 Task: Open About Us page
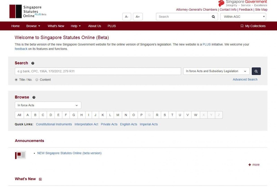(x=95, y=26)
